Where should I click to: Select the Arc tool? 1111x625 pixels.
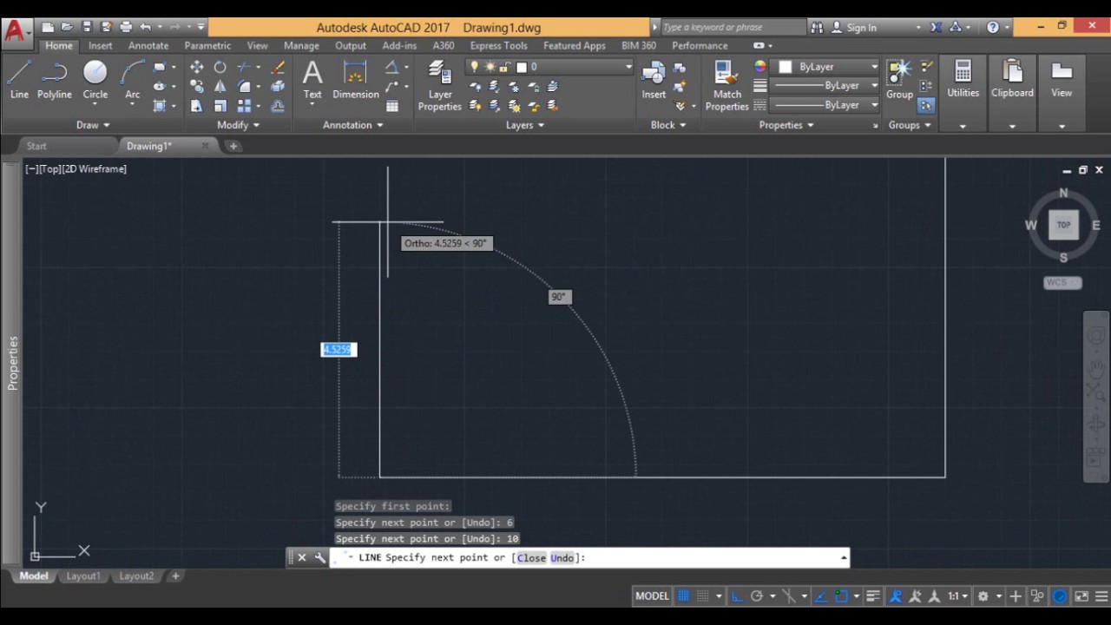(132, 80)
